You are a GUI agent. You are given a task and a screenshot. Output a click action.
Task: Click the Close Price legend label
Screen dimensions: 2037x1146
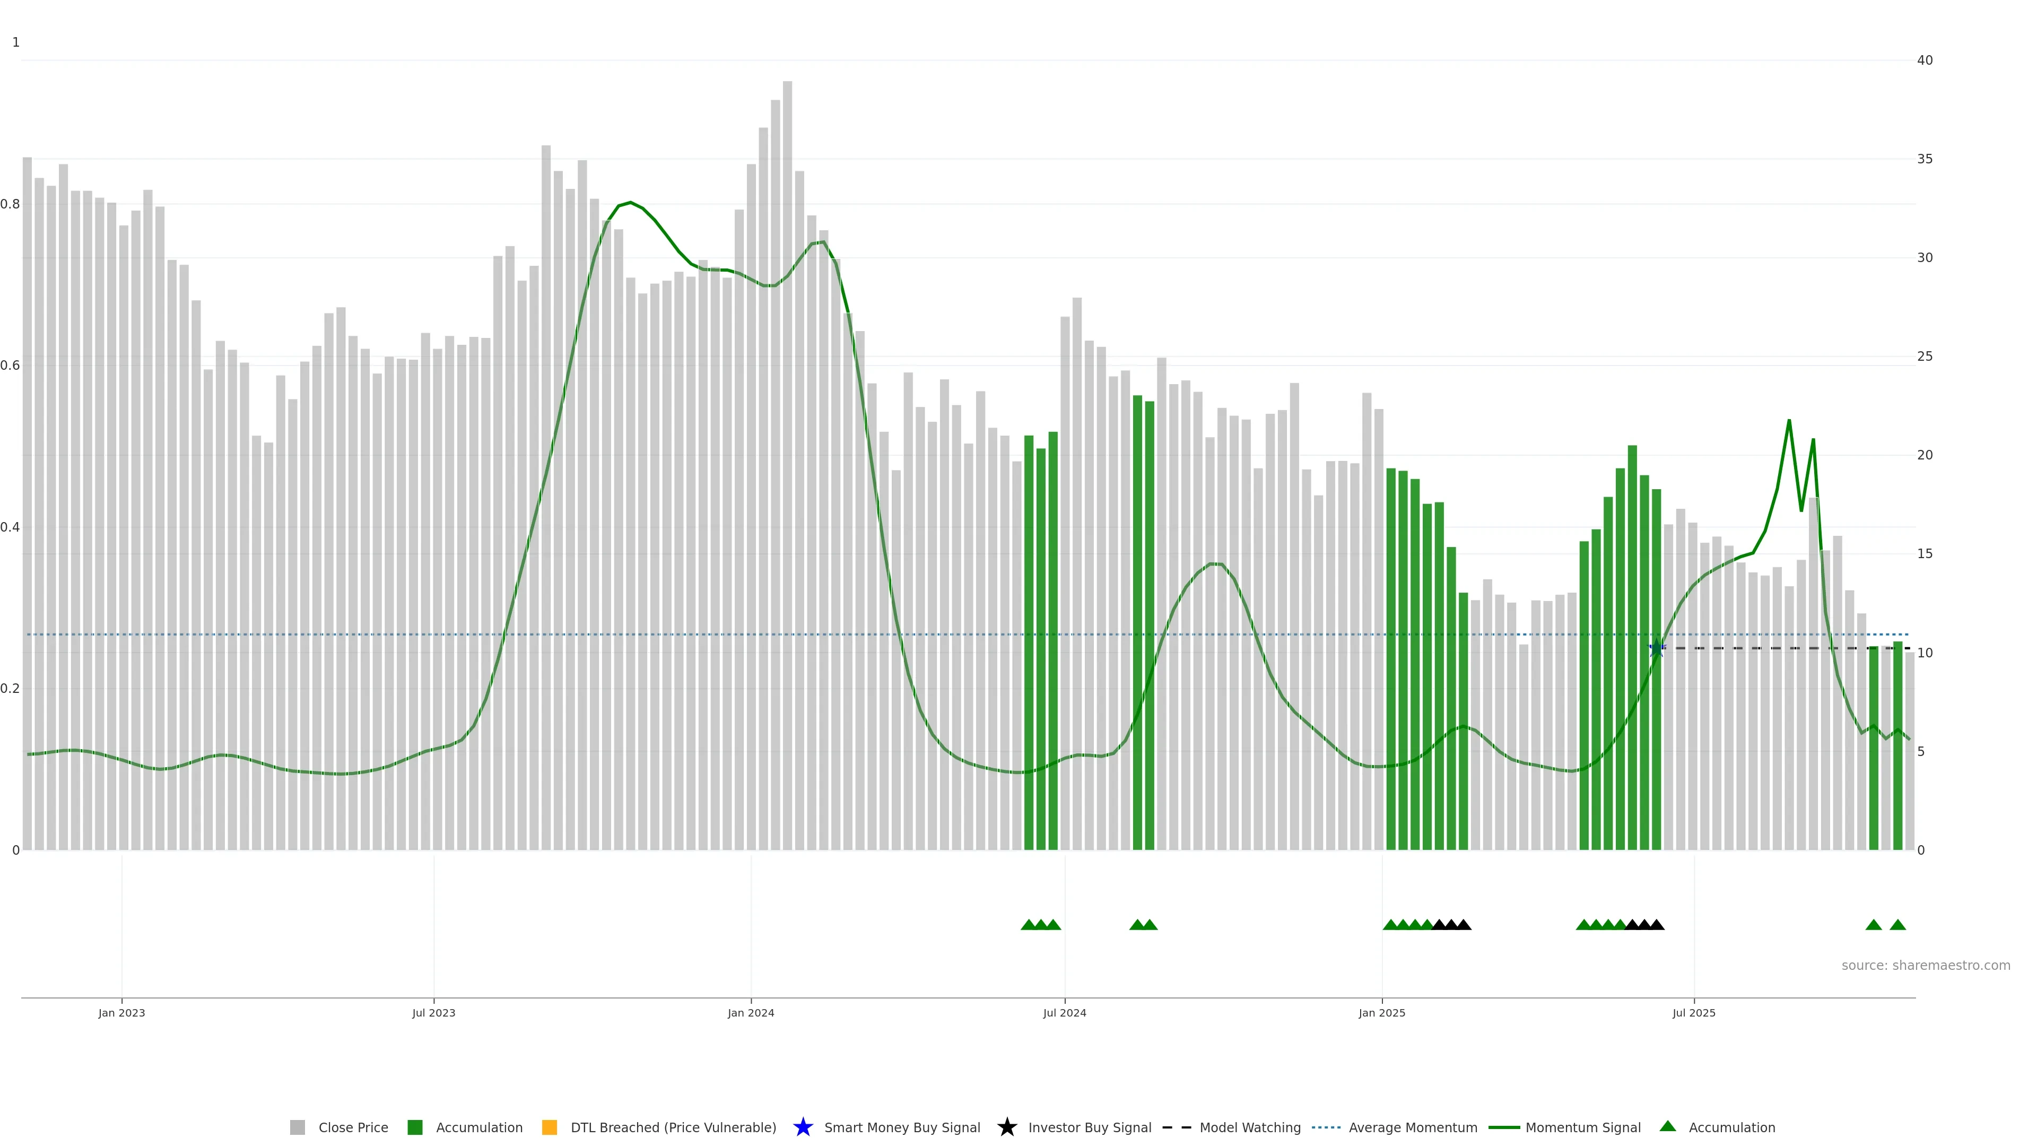coord(353,1128)
